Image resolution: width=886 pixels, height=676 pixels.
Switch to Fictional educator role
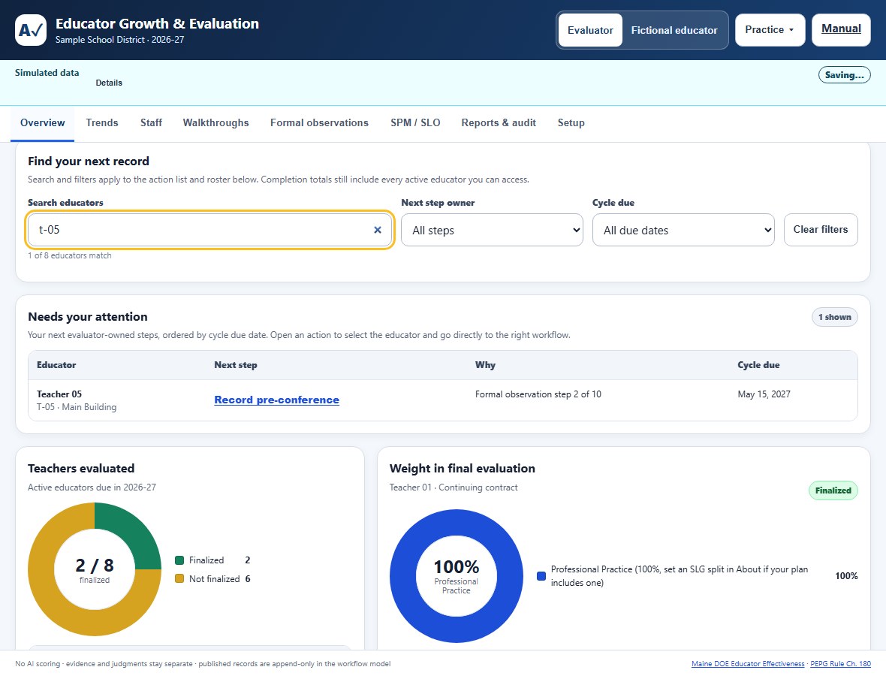pos(674,30)
